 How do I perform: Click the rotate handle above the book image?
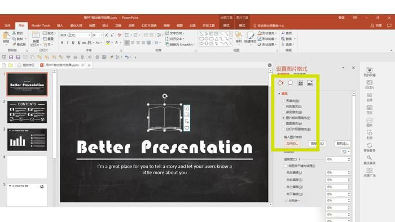coord(165,96)
